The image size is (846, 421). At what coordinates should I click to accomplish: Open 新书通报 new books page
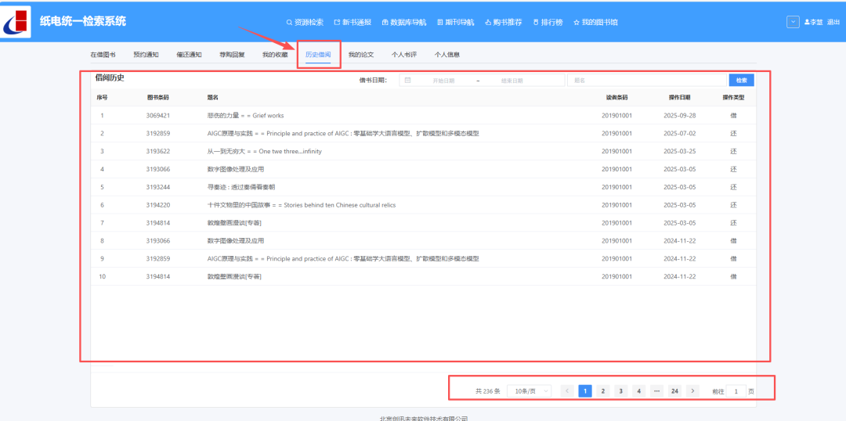click(352, 22)
